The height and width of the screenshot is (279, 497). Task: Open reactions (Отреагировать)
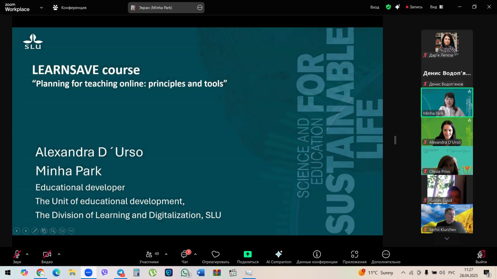(x=215, y=257)
